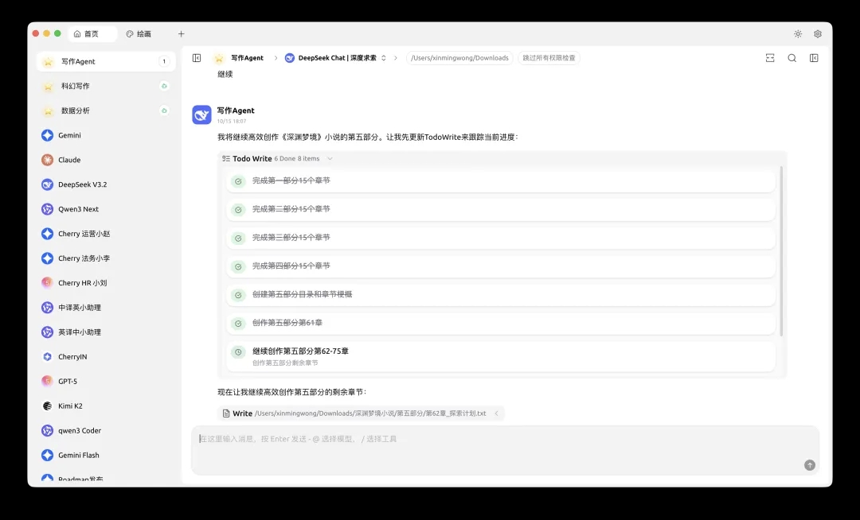The image size is (860, 520).
Task: Click the 6 Done 8 items text
Action: point(297,159)
